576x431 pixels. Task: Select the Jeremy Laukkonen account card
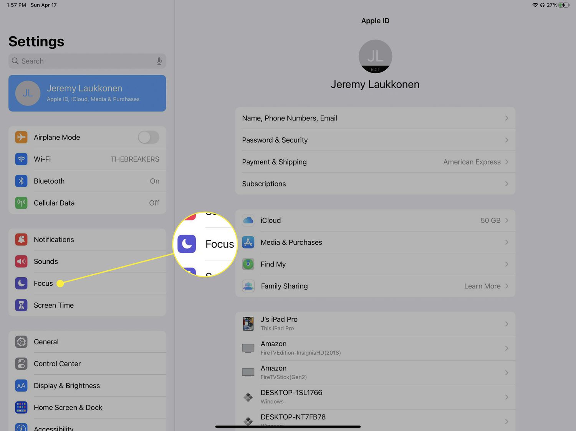click(87, 93)
